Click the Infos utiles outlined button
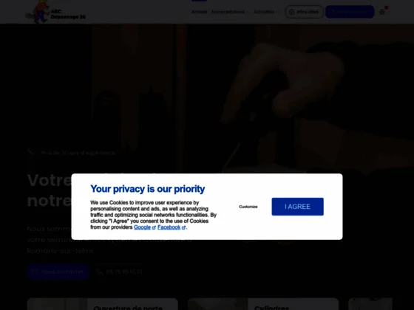The image size is (414, 310). [x=304, y=12]
